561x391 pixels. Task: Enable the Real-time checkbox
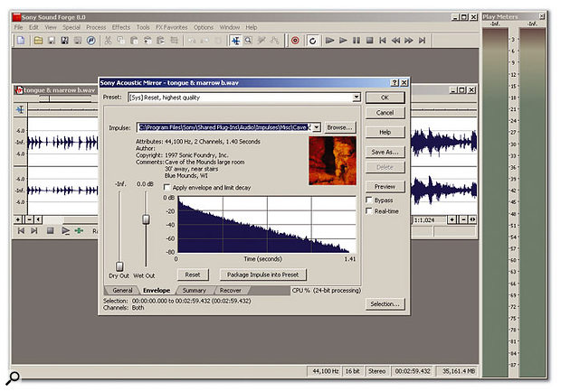(369, 211)
